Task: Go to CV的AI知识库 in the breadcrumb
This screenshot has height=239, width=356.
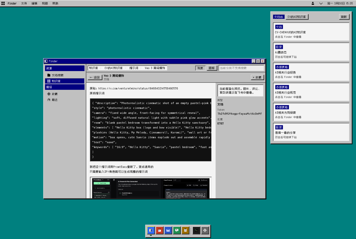Action: click(x=114, y=68)
